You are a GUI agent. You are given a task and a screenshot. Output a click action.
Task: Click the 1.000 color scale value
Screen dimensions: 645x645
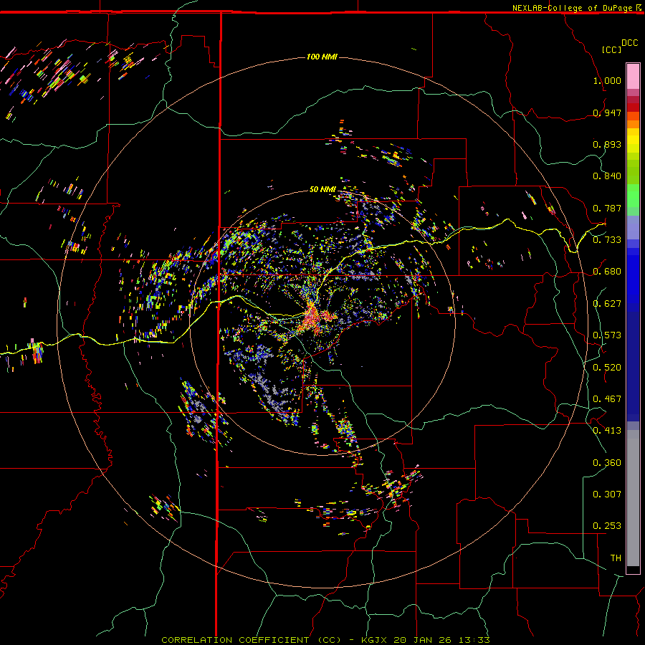pos(607,80)
